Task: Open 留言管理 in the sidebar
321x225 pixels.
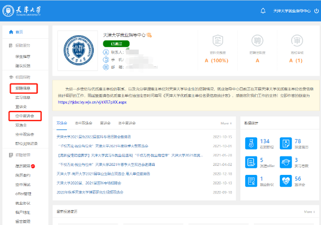Action: click(23, 221)
